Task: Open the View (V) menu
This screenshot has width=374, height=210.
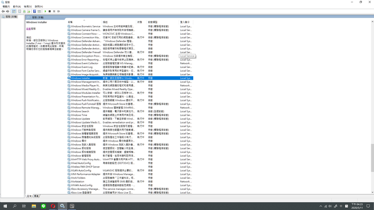Action: point(28,6)
